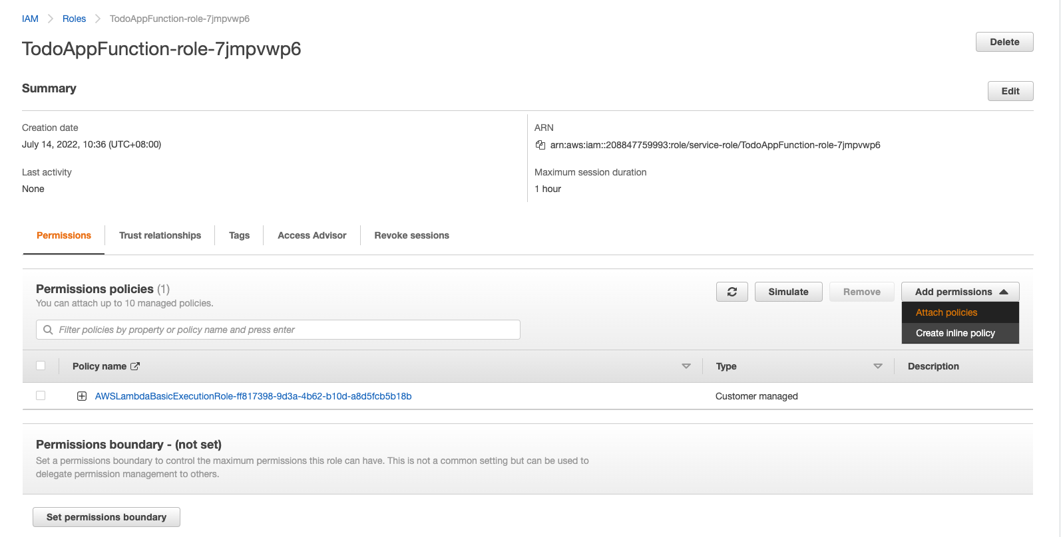Viewport: 1061px width, 537px height.
Task: Choose Create inline policy option
Action: 960,333
